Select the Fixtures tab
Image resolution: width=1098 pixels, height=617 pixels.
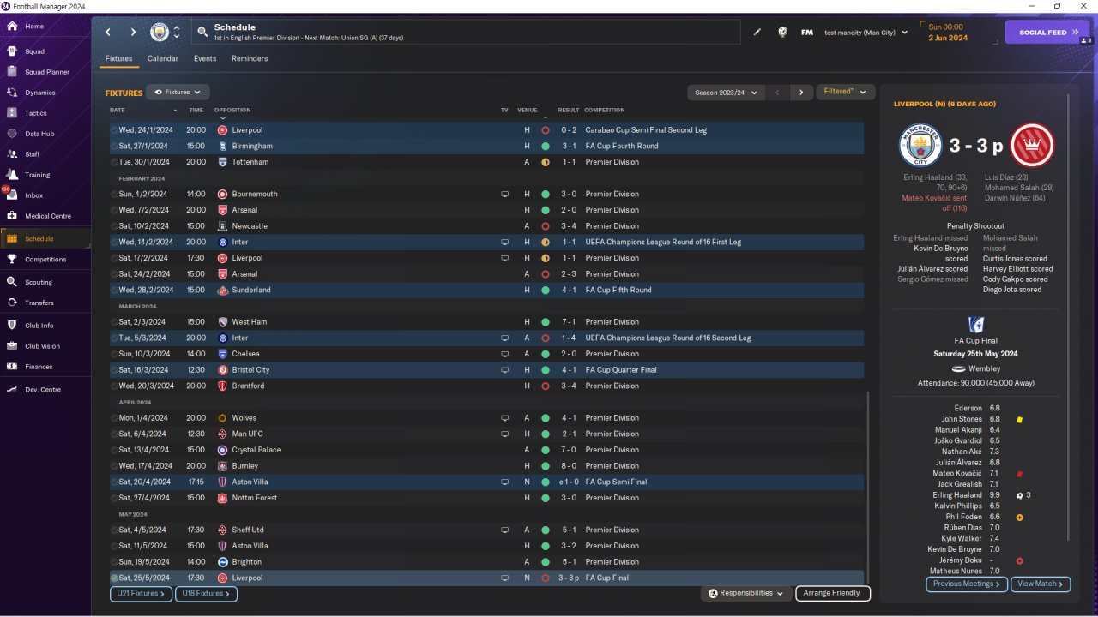pyautogui.click(x=118, y=59)
